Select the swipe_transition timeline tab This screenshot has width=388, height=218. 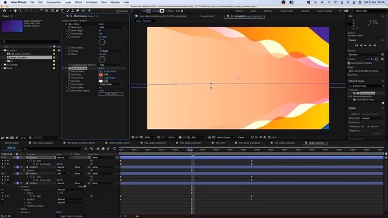pyautogui.click(x=316, y=143)
